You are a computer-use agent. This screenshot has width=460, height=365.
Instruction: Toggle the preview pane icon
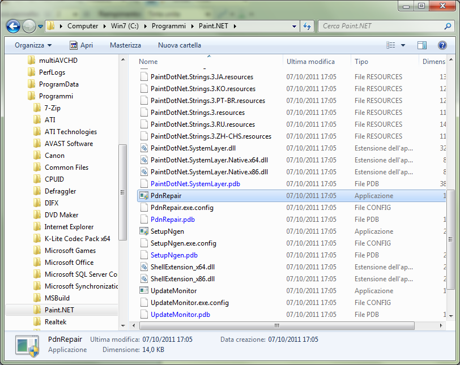pyautogui.click(x=422, y=45)
